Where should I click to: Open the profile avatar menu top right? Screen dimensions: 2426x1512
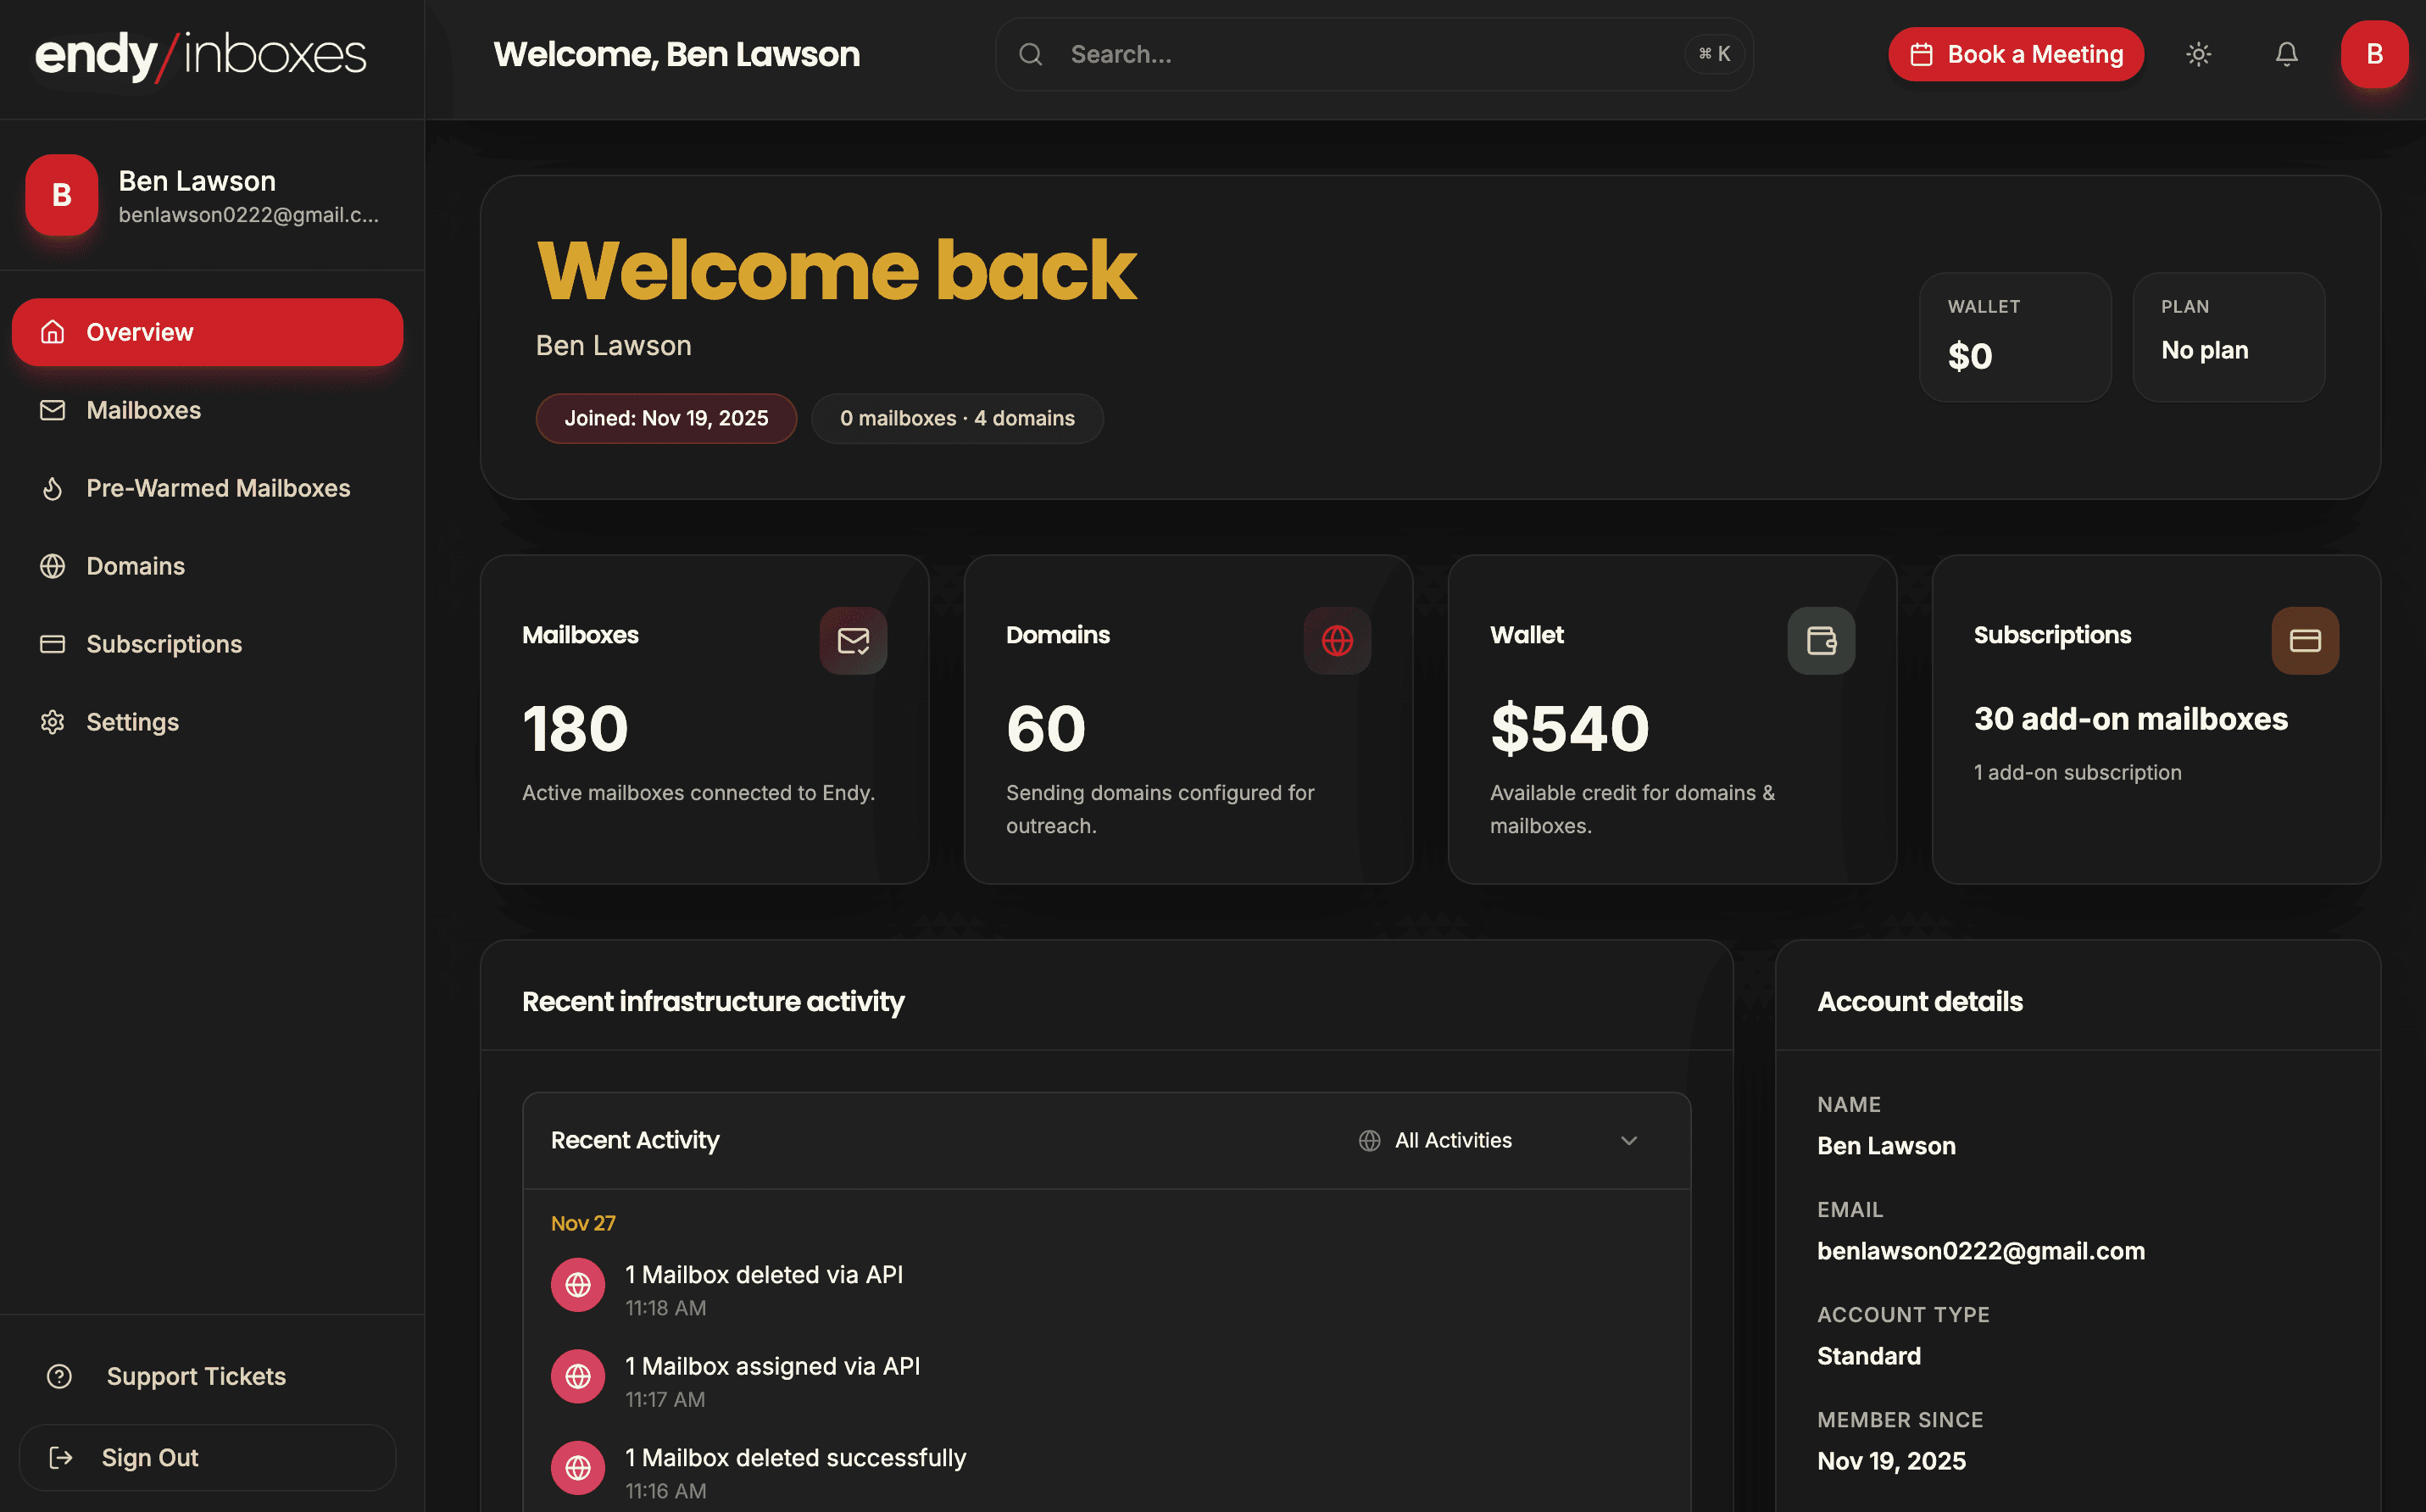tap(2374, 54)
